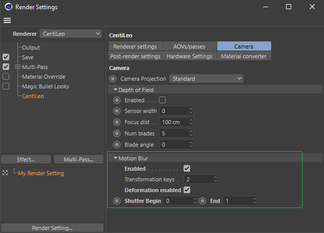Switch to the AOVs/passes tab
Screen dimensions: 324x233
190,46
